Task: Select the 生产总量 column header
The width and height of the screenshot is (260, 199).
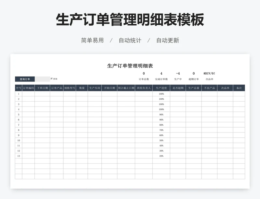Action: [194, 88]
